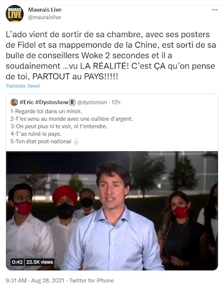Click the main tweet text starting L'ado vient
Screen dimensions: 224x290
pos(111,56)
